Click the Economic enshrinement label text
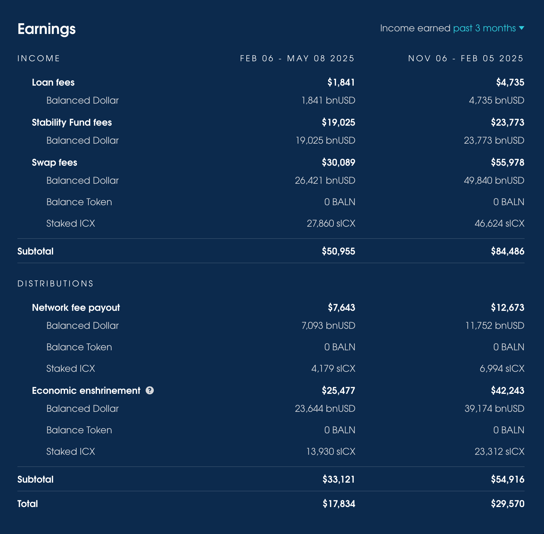This screenshot has height=534, width=544. pyautogui.click(x=86, y=391)
